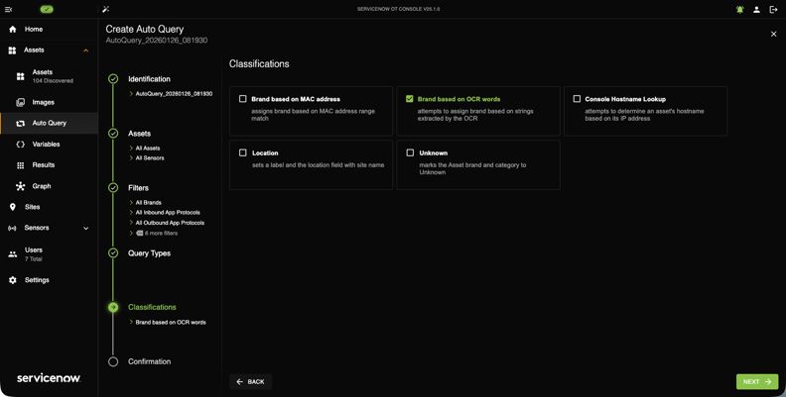
Task: Select Auto Query sidebar item
Action: 49,123
